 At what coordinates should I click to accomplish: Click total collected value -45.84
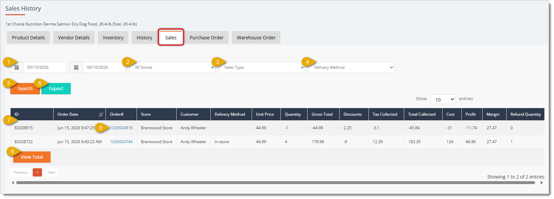point(414,128)
